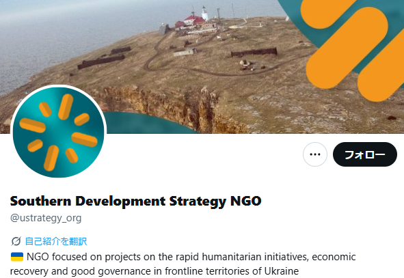Click the red-roofed building in banner photo
Image resolution: width=404 pixels, height=278 pixels.
(x=193, y=20)
